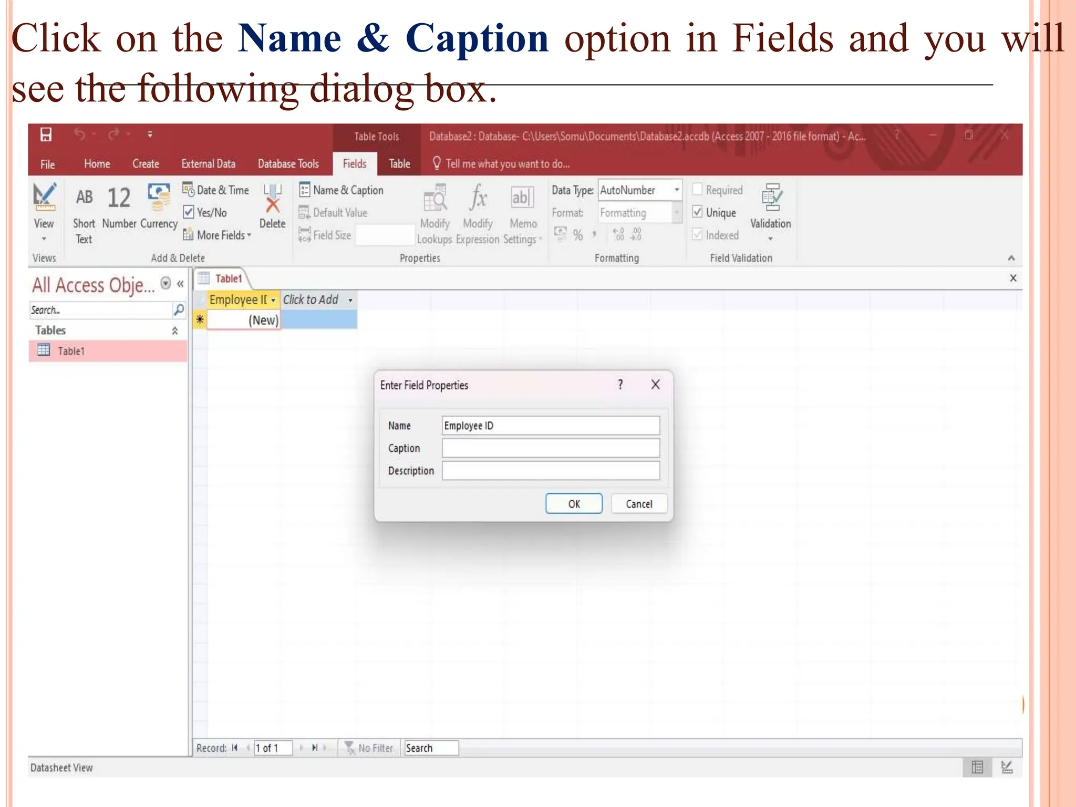Click the (New) cell in Employee ID column
Image resolution: width=1076 pixels, height=807 pixels.
point(244,320)
